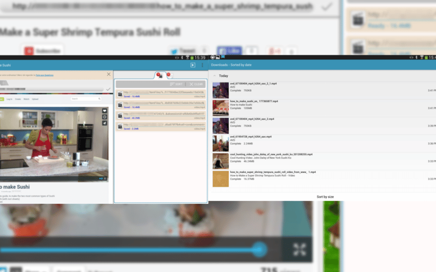The image size is (436, 272).
Task: Click the blurred Tweet button in the background page
Action: (184, 51)
